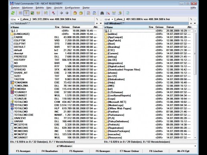The height and width of the screenshot is (155, 207).
Task: Click the red star toolbar icon
Action: click(x=53, y=13)
